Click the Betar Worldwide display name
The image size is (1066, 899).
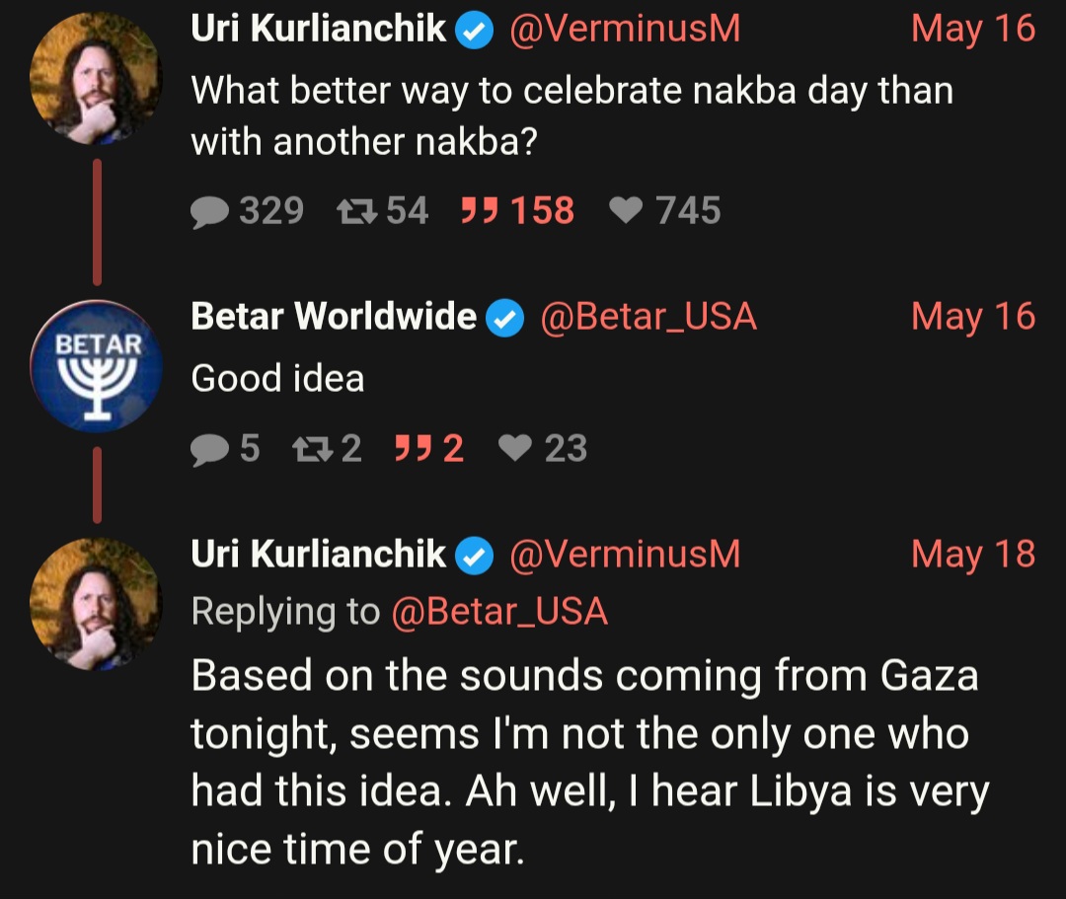[x=334, y=317]
